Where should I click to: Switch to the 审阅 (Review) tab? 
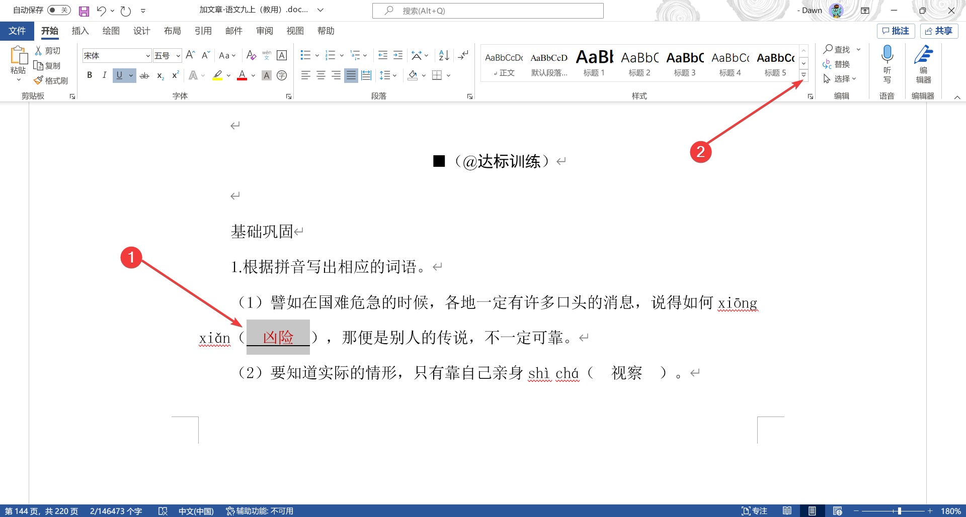[x=264, y=31]
